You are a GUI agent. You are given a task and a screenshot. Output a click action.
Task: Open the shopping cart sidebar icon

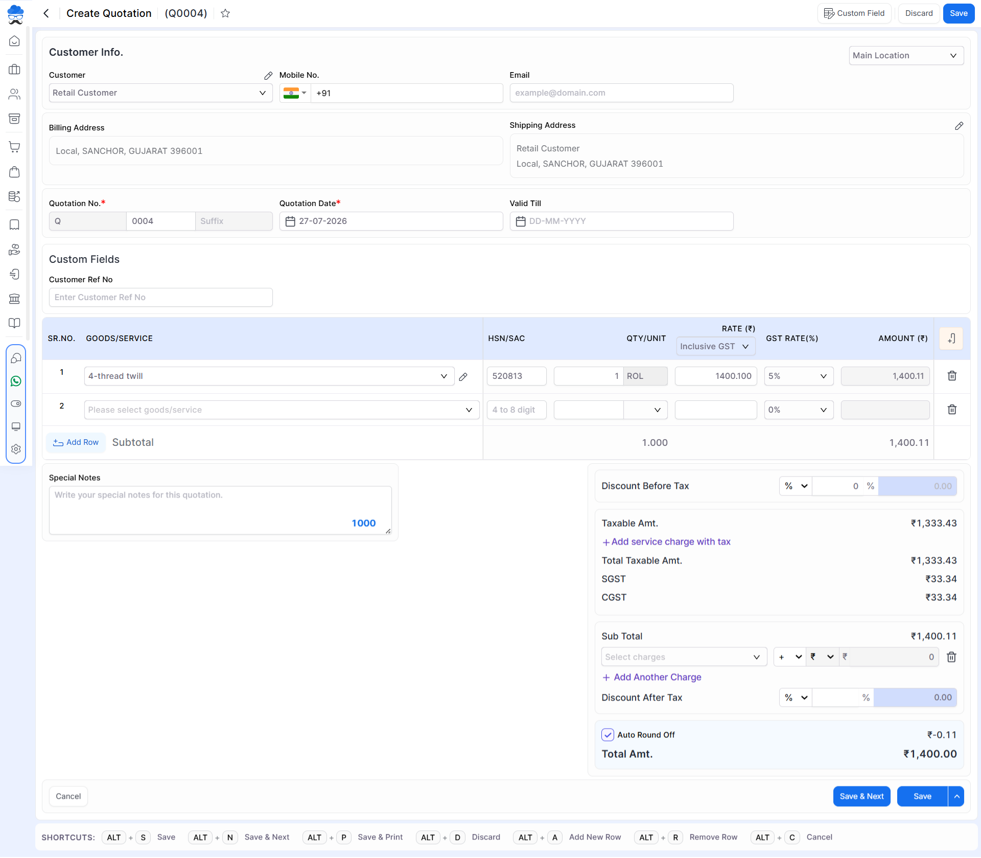coord(14,147)
